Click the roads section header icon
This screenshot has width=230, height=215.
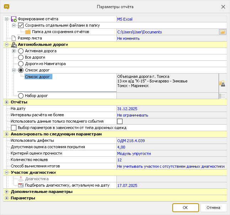coord(14,45)
